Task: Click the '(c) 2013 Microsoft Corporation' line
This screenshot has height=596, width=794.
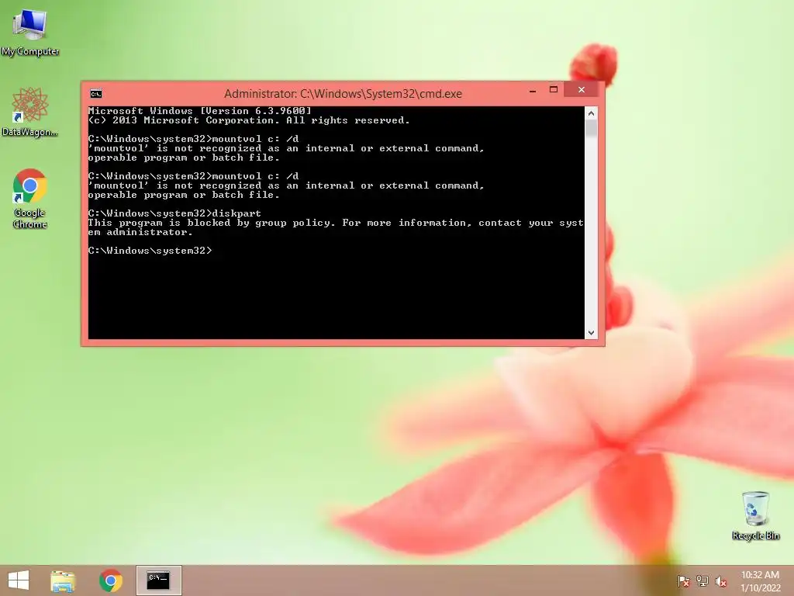Action: (249, 120)
